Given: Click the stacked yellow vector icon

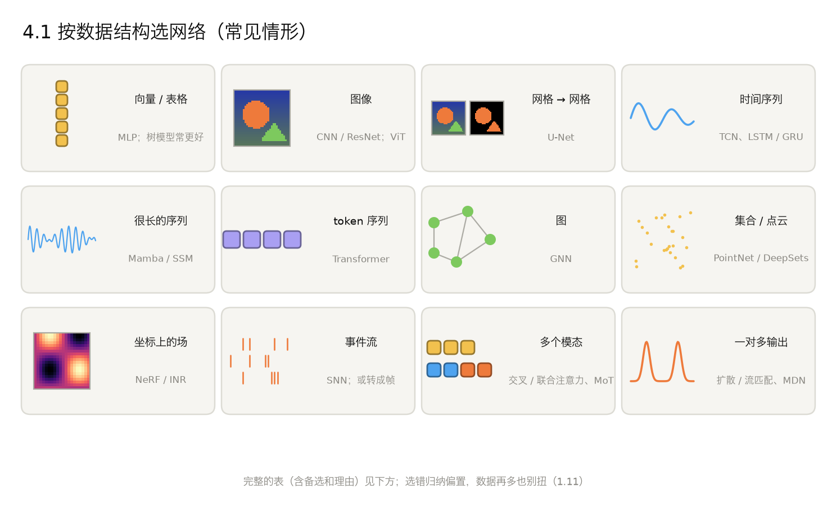Looking at the screenshot, I should [62, 114].
